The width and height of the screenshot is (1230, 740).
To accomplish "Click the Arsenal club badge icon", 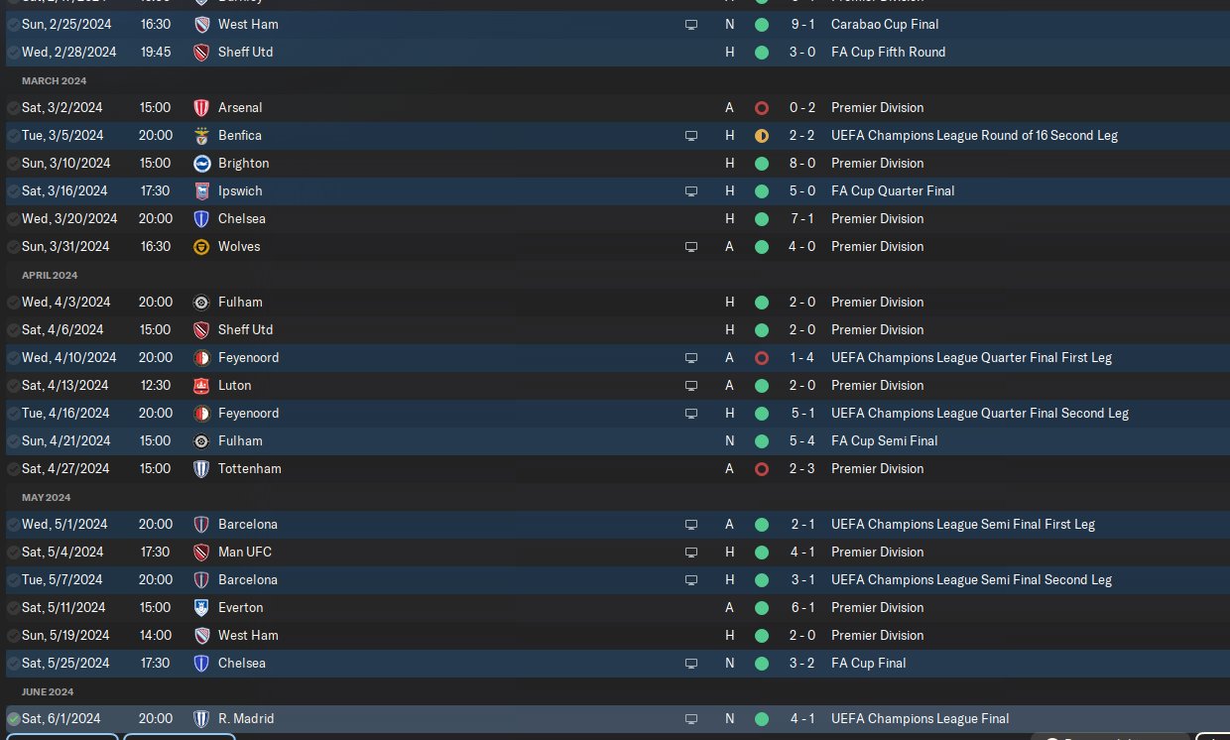I will 201,107.
